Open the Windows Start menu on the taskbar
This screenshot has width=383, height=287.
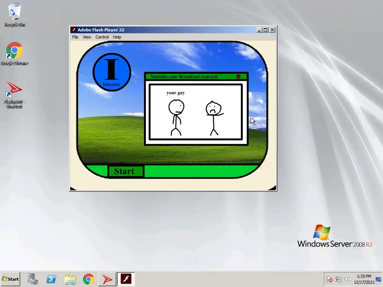[x=10, y=279]
